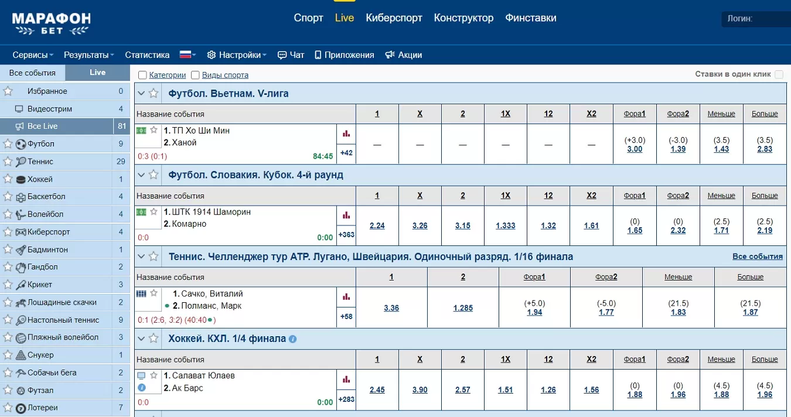Open video stream icon for Салават Юлаев match
This screenshot has height=417, width=791.
(141, 375)
